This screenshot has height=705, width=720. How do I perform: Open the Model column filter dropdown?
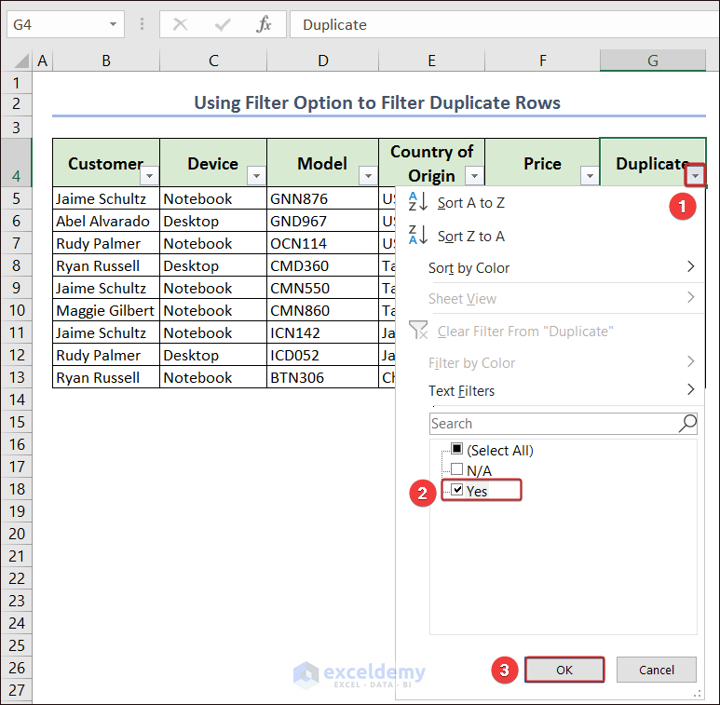click(x=368, y=176)
